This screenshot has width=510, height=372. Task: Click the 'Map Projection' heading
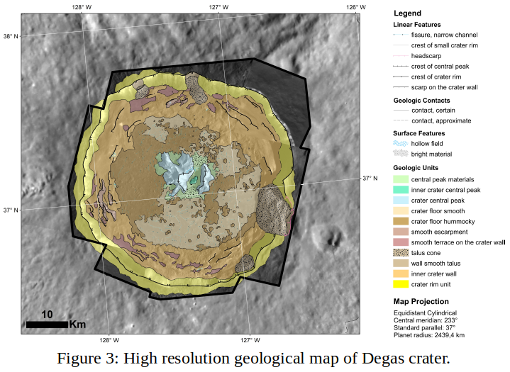(x=421, y=302)
